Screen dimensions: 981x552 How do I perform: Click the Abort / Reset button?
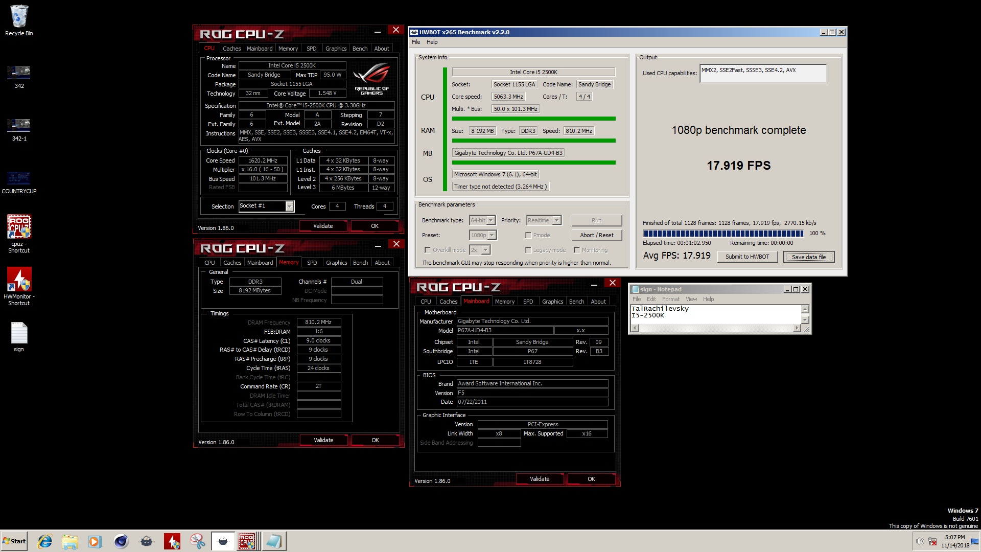click(596, 235)
